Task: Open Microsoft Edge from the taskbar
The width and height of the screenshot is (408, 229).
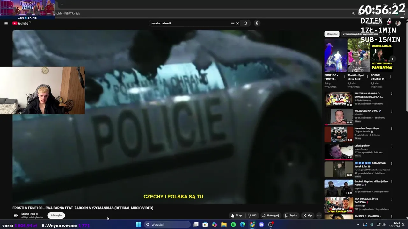Action: tap(243, 225)
